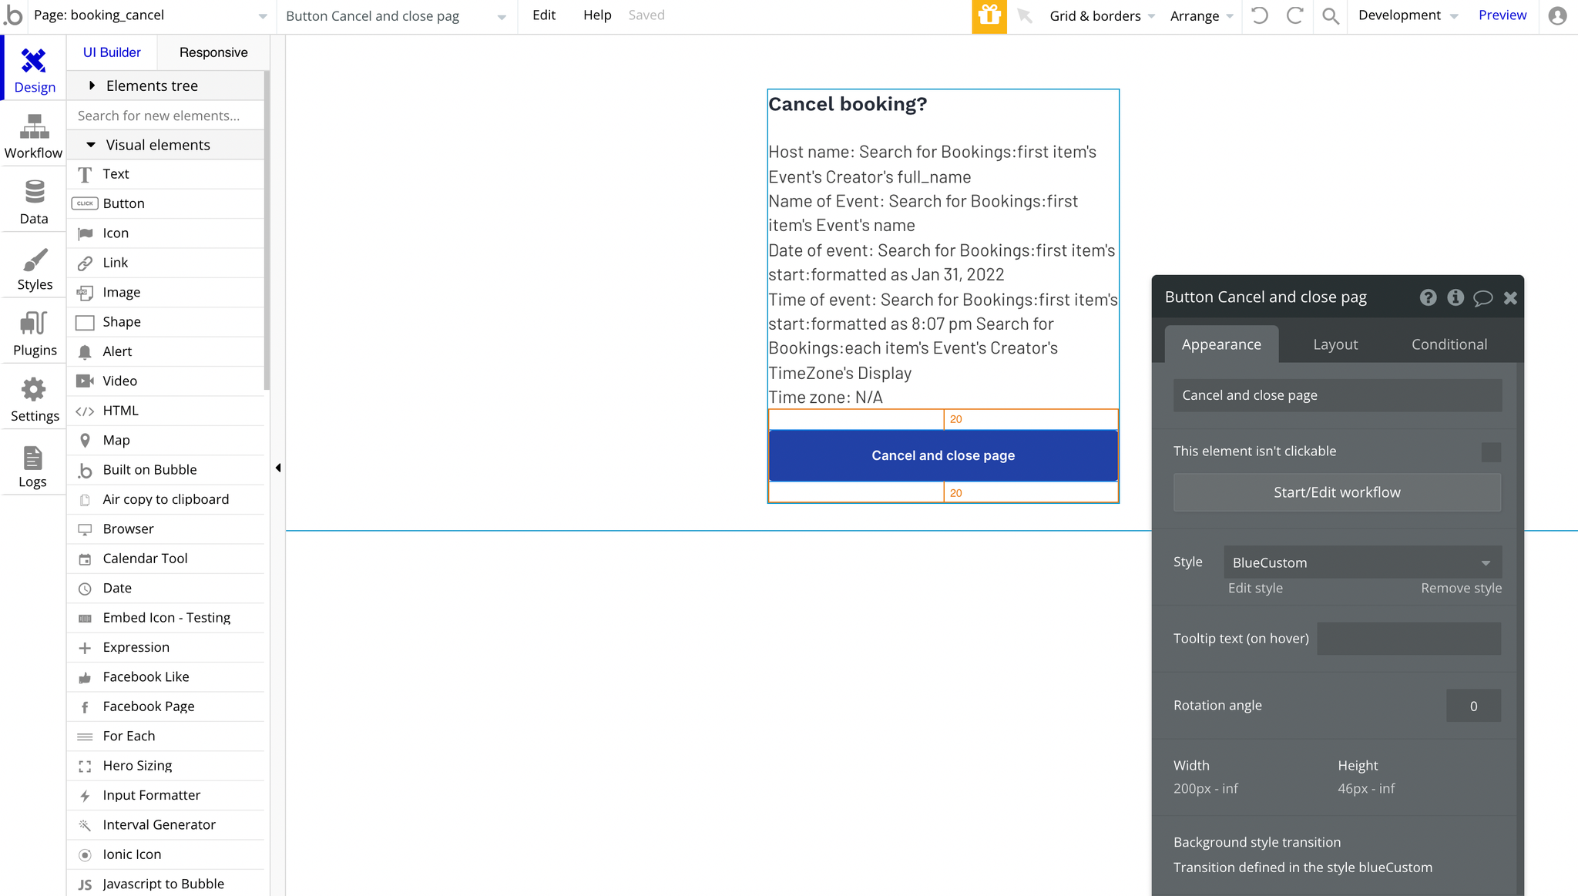Switch to the Layout tab
Image resolution: width=1578 pixels, height=896 pixels.
[1335, 344]
